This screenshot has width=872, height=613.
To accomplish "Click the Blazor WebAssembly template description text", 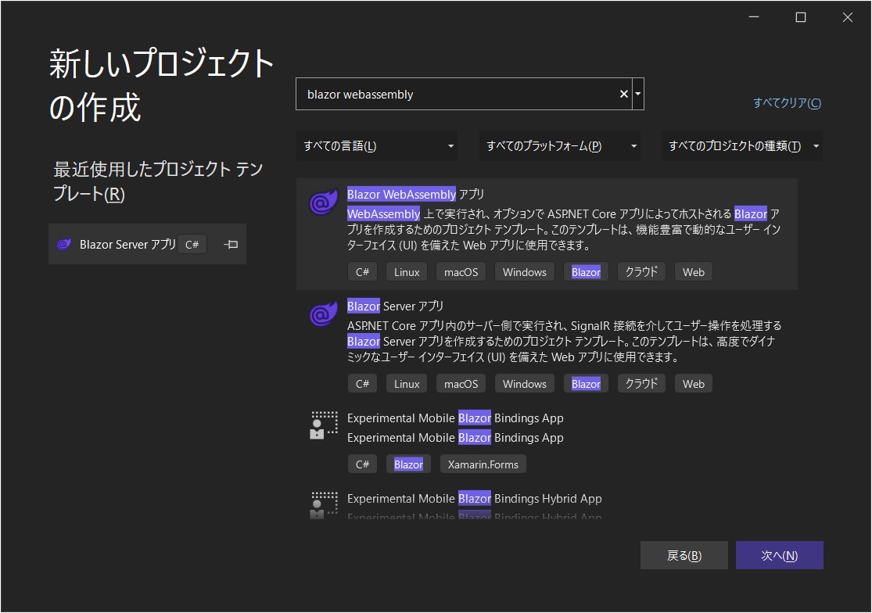I will [563, 230].
